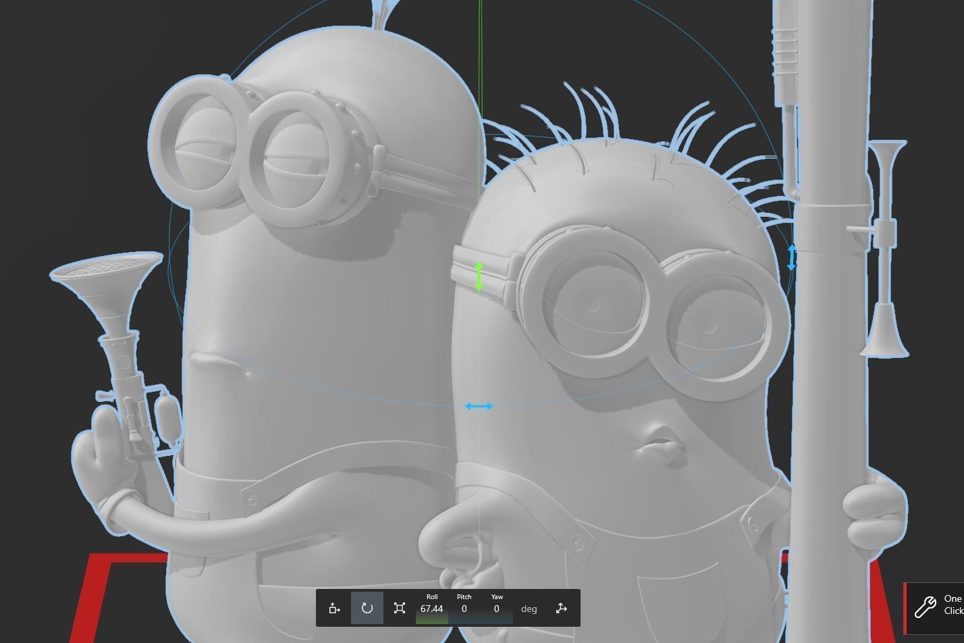Click the Roll value field 67.44
964x643 pixels.
click(x=432, y=609)
